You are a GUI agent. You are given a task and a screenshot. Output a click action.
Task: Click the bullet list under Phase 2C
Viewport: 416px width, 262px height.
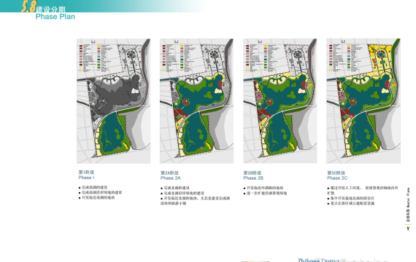(363, 196)
